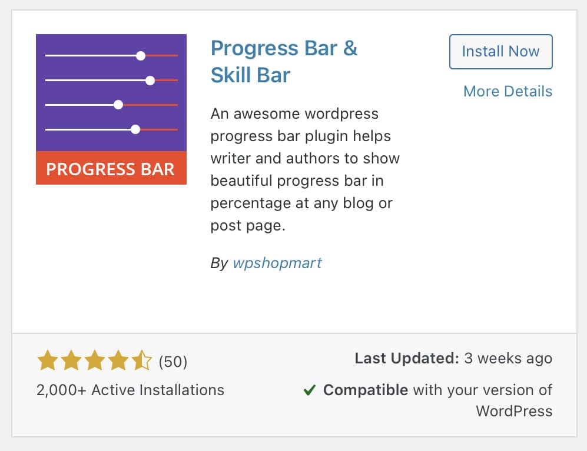The image size is (587, 451).
Task: Open the More Details link
Action: tap(508, 91)
